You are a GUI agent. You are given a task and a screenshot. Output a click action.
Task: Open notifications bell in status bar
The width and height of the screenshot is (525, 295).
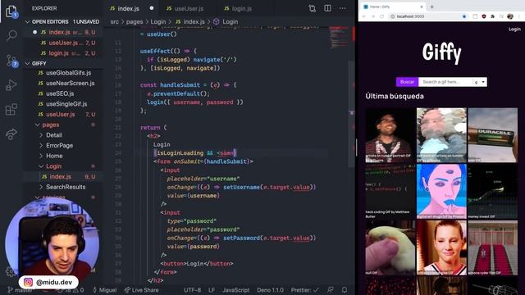coord(345,289)
